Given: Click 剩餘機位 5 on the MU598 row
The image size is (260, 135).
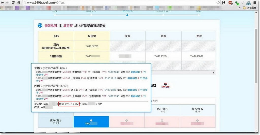Looking at the screenshot, I should click(133, 90).
